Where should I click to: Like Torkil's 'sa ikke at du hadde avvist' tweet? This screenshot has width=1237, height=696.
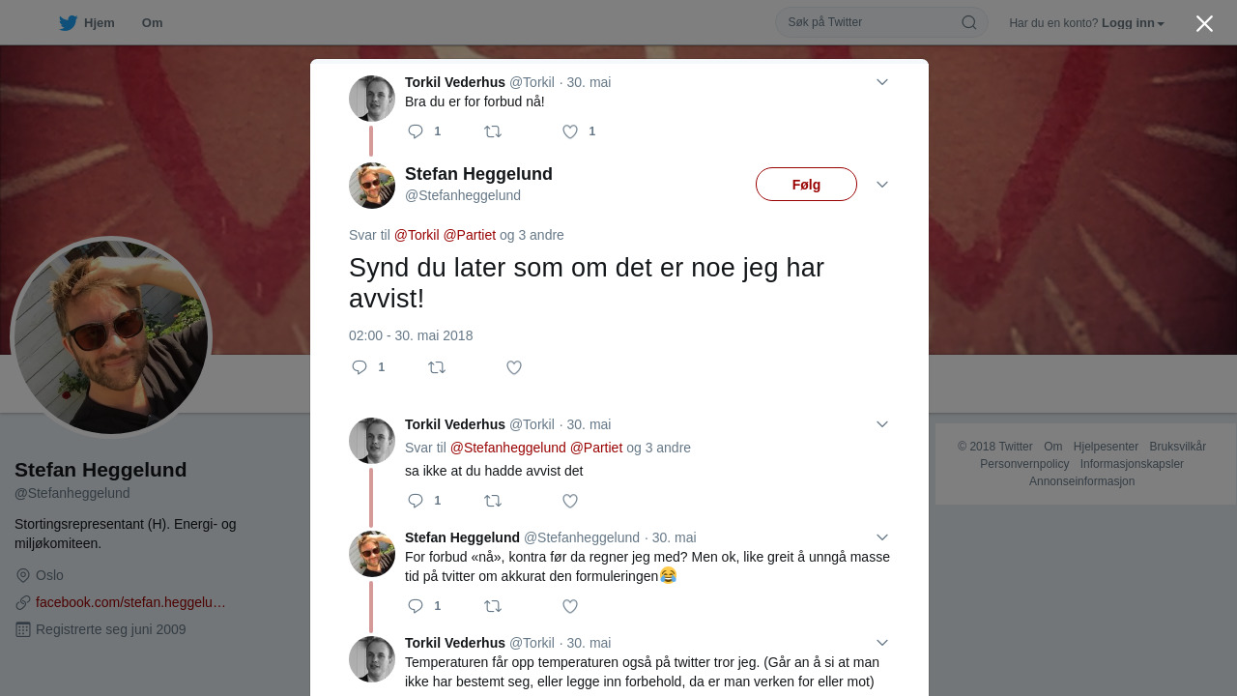point(570,501)
